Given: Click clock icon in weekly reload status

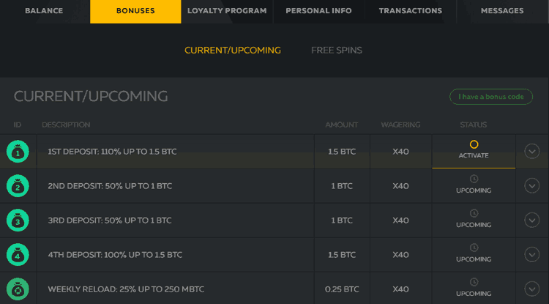Looking at the screenshot, I should tap(474, 282).
